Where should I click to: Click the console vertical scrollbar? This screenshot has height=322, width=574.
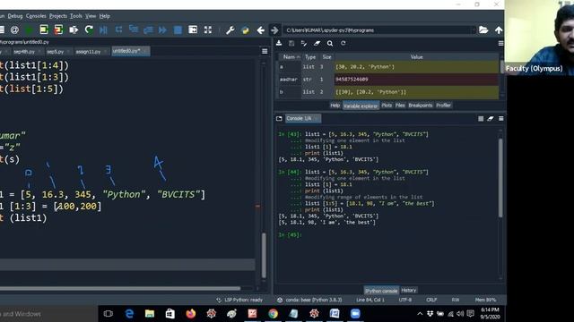pyautogui.click(x=500, y=178)
